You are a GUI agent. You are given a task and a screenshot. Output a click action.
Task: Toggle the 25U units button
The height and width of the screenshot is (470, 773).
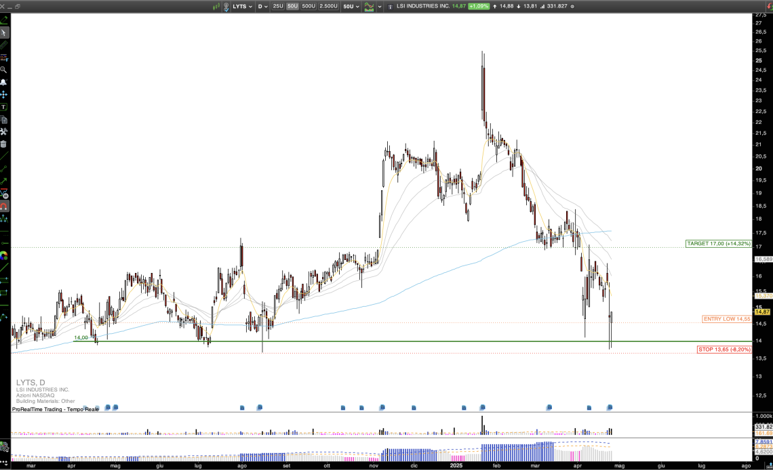(x=278, y=6)
